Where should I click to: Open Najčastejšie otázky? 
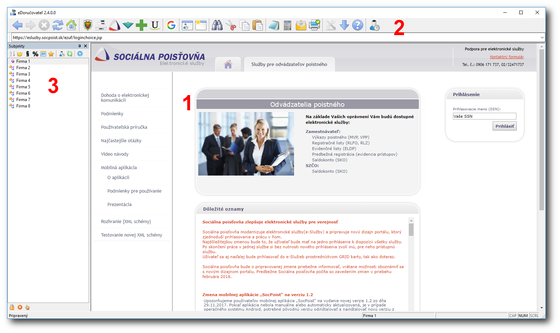(121, 140)
